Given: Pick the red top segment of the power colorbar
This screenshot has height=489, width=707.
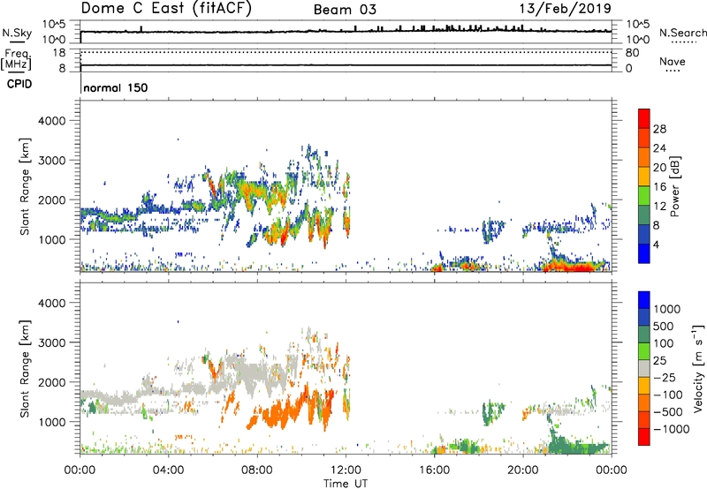Looking at the screenshot, I should (644, 118).
